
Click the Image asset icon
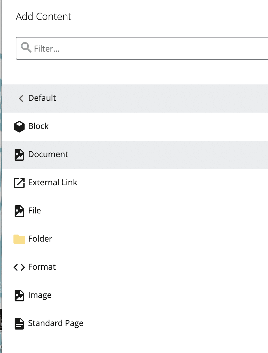19,295
